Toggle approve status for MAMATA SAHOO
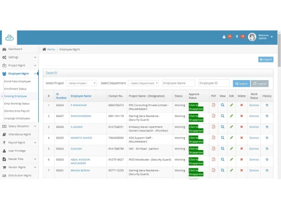Screen dimensions: 281x210 click(196, 139)
